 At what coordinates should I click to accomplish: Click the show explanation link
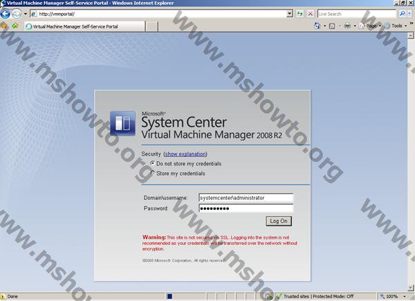click(x=185, y=154)
